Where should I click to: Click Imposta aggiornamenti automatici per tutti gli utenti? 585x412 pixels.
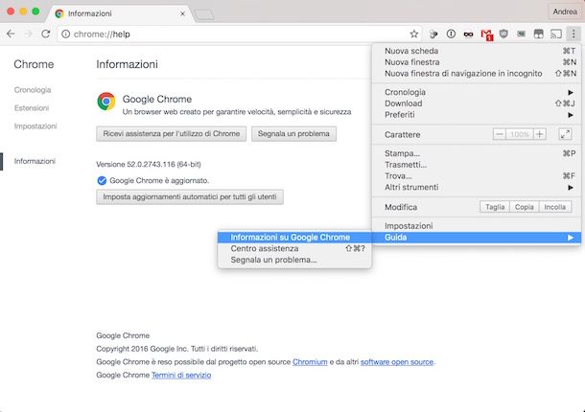190,196
